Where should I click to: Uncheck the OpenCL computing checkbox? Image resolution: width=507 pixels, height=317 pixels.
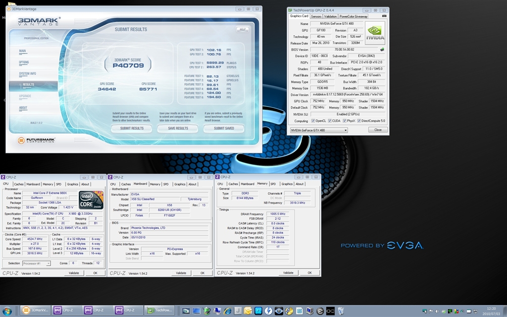click(312, 121)
